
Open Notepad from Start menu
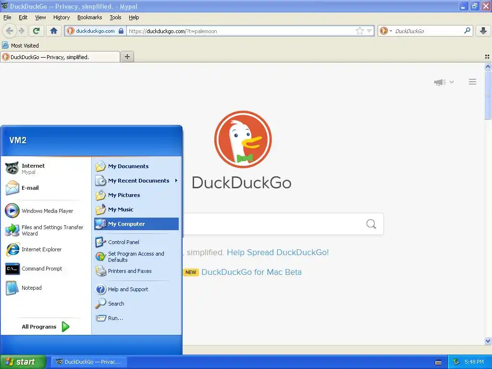46,288
